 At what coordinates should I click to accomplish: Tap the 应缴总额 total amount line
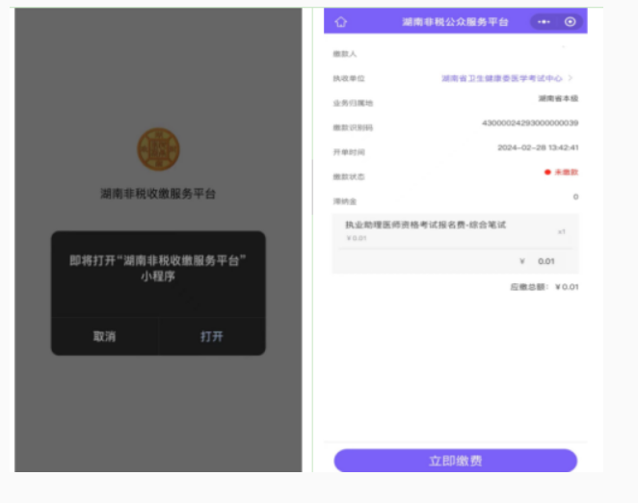point(544,287)
